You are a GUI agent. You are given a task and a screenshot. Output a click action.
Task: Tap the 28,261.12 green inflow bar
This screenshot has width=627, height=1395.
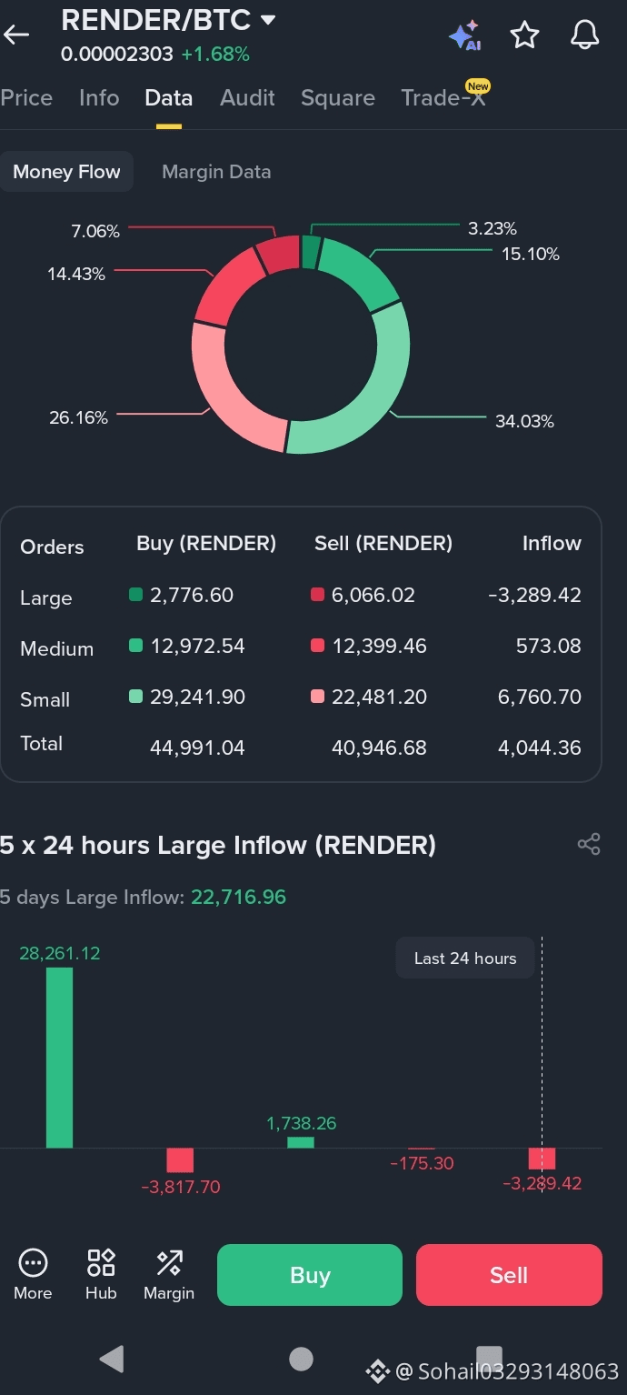coord(60,1058)
